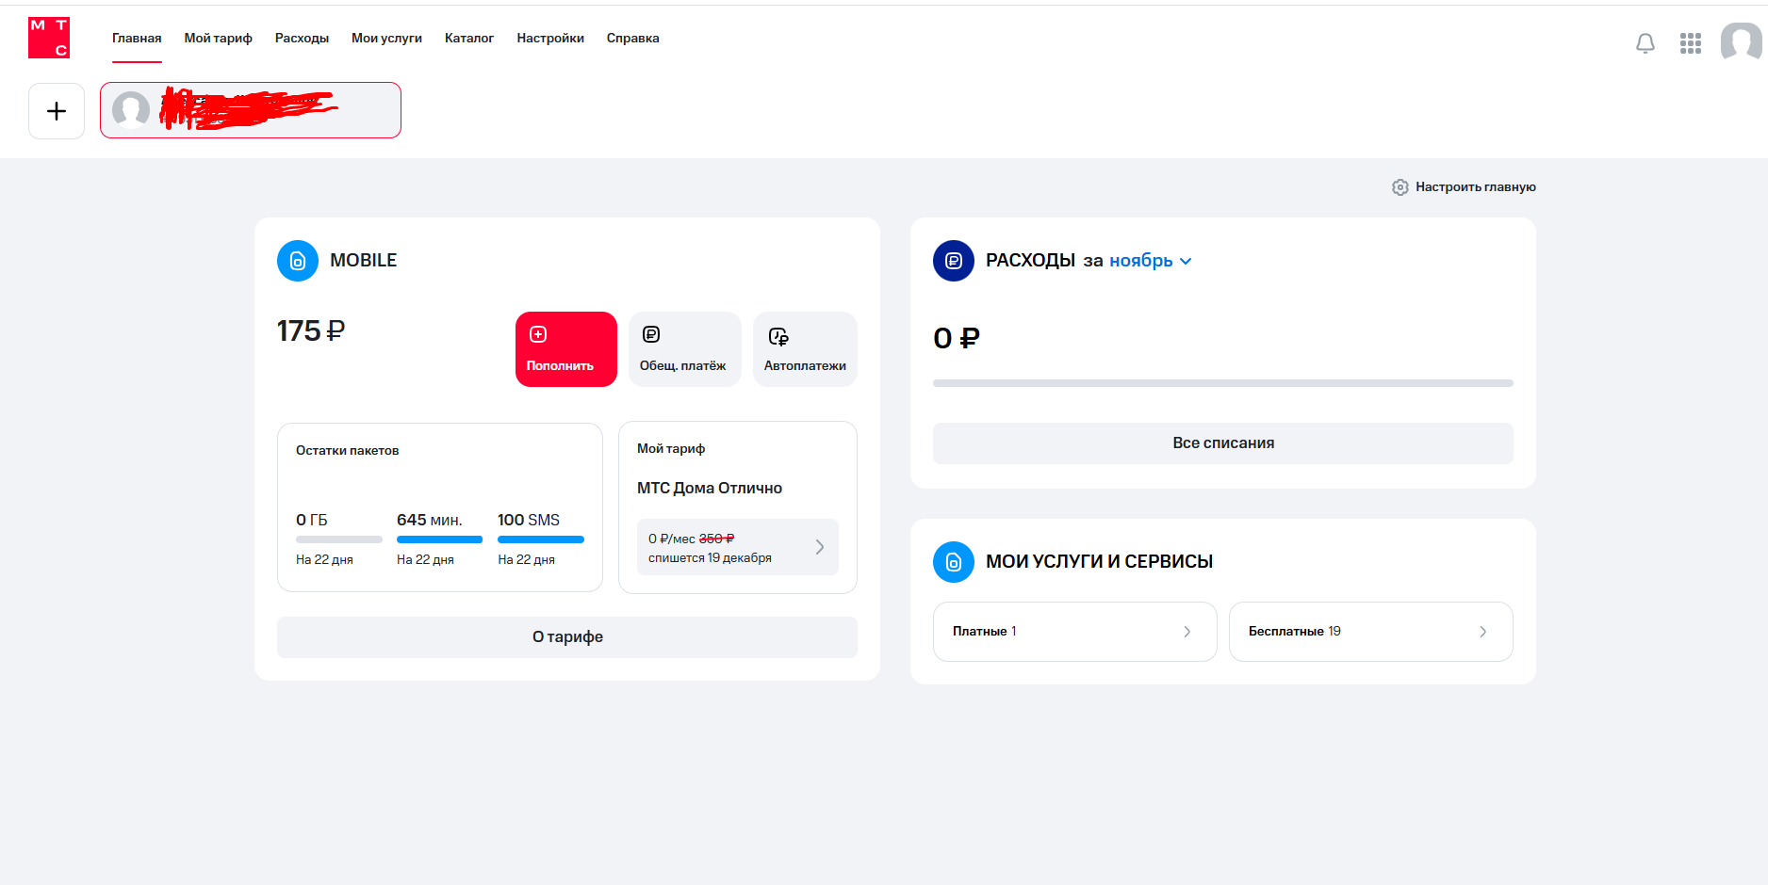Image resolution: width=1768 pixels, height=885 pixels.
Task: Click the MTS logo
Action: coord(49,38)
